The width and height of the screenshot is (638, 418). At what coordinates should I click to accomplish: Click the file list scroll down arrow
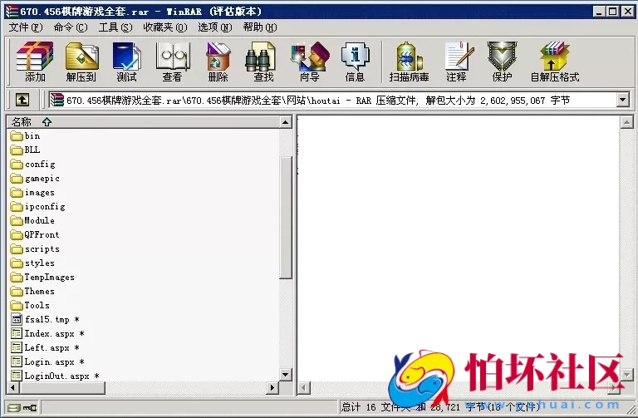(286, 375)
